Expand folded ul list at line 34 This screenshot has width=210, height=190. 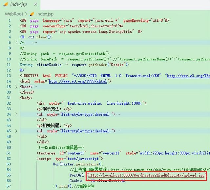coord(16,115)
